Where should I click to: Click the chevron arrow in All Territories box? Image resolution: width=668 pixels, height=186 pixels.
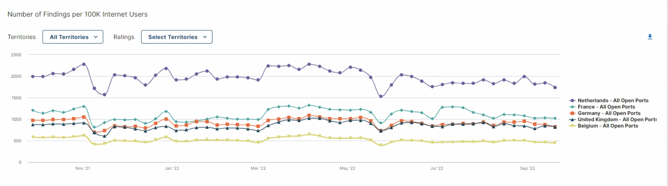96,37
